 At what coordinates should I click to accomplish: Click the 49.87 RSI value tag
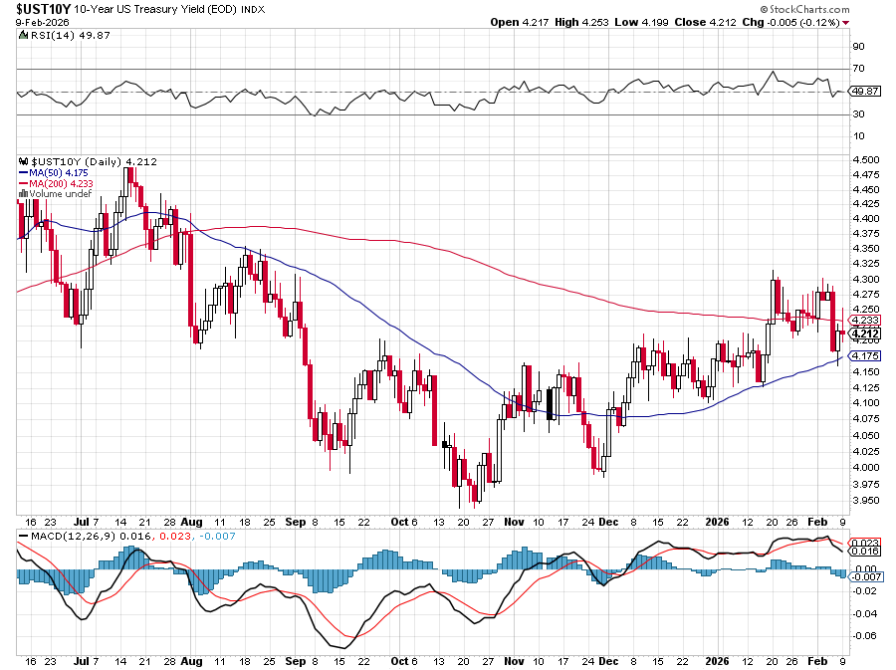pos(862,92)
